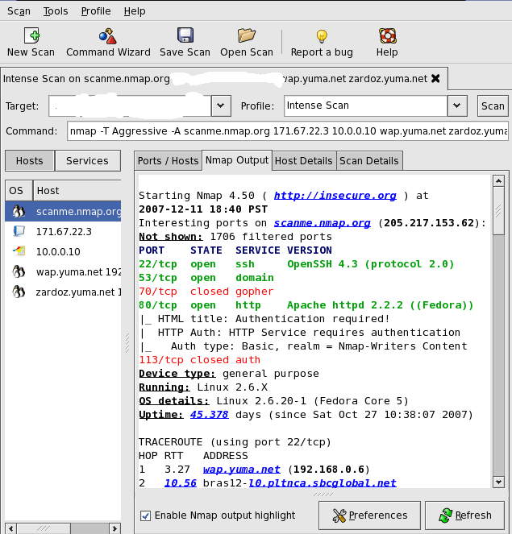Screen dimensions: 512x534
Task: Click the 10.56 RTT link
Action: point(181,483)
